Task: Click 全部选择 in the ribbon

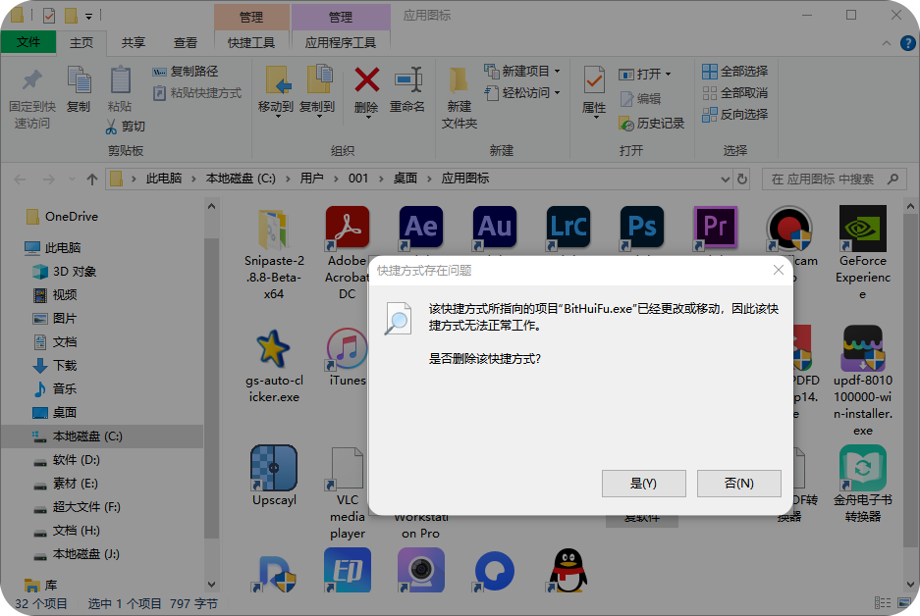Action: [x=734, y=71]
